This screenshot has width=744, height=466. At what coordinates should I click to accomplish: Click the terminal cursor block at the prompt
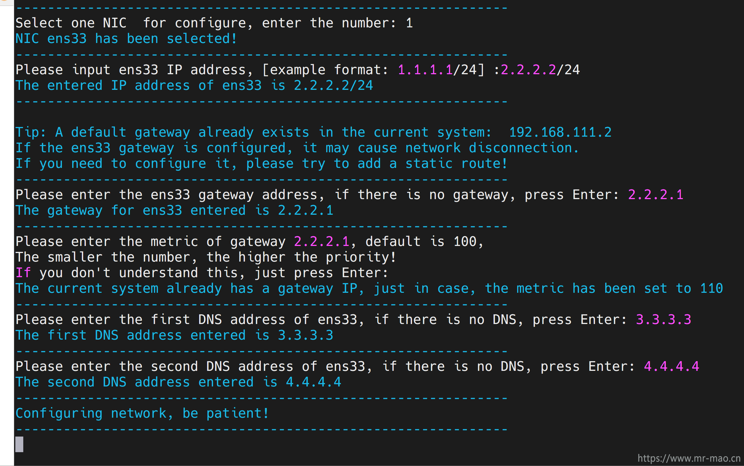(19, 444)
